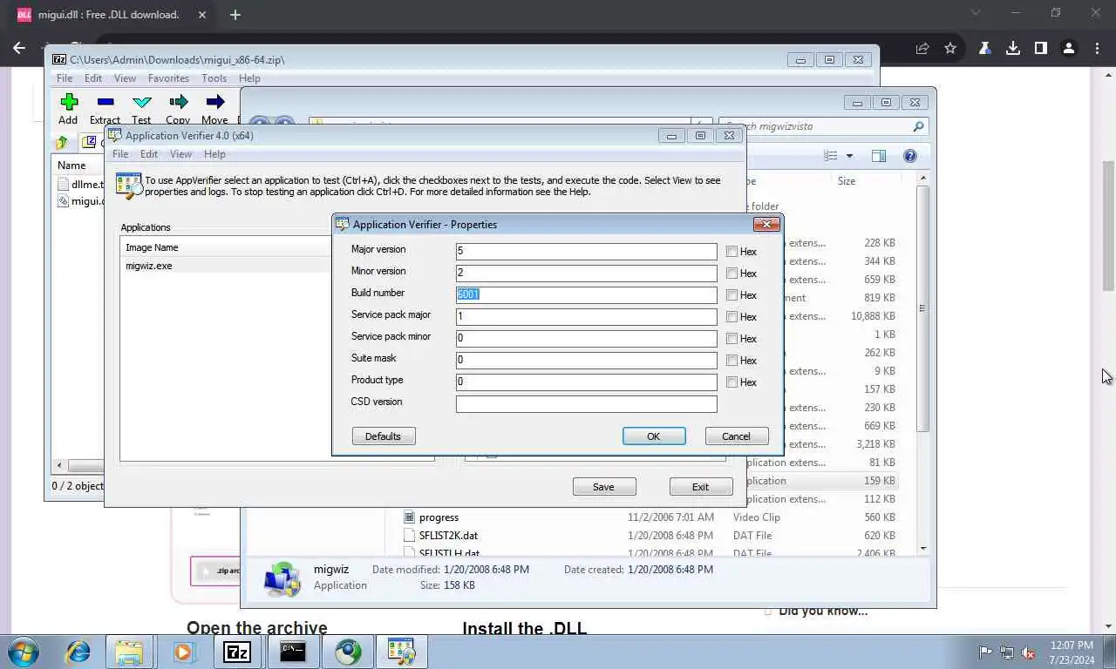Open Windows Media Player taskbar icon
The width and height of the screenshot is (1116, 669).
coord(183,652)
